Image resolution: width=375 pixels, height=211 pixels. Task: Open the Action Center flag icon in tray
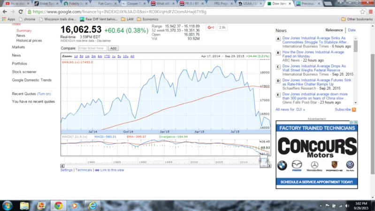pyautogui.click(x=327, y=206)
